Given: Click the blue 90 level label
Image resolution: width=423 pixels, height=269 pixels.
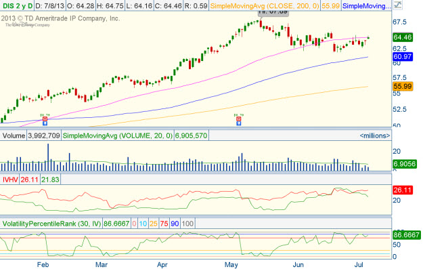Looking at the screenshot, I should pos(175,224).
